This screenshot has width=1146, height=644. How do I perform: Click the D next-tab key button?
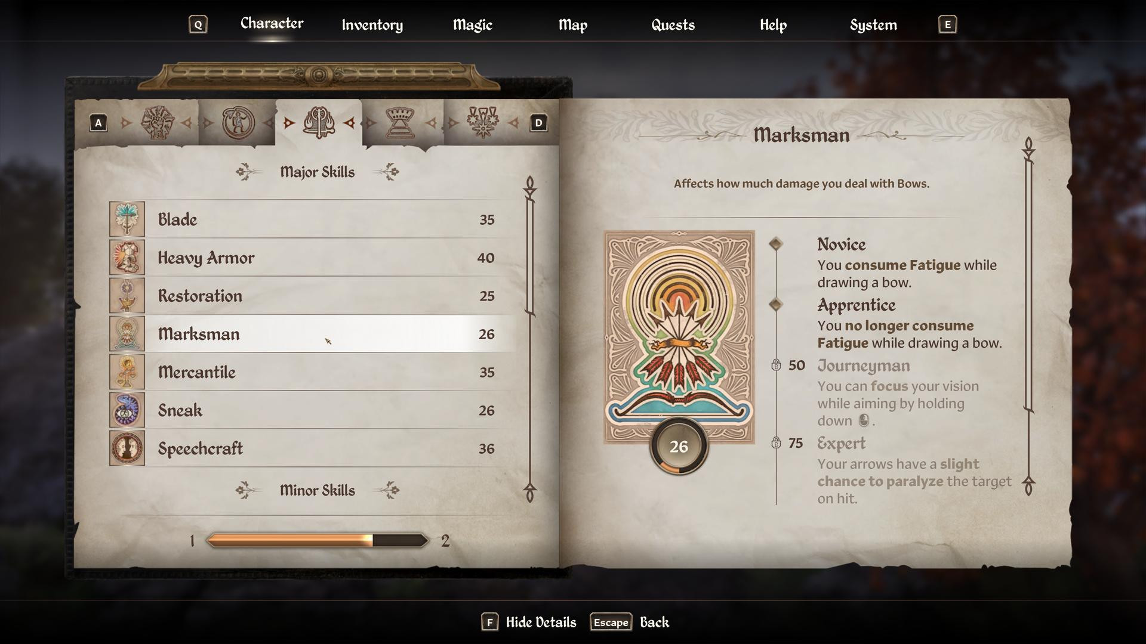point(538,123)
